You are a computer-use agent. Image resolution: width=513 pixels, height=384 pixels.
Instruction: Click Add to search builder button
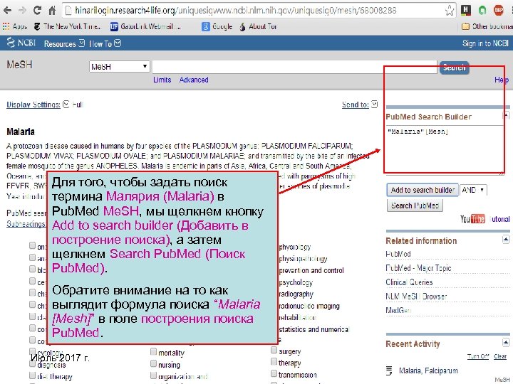pyautogui.click(x=423, y=190)
